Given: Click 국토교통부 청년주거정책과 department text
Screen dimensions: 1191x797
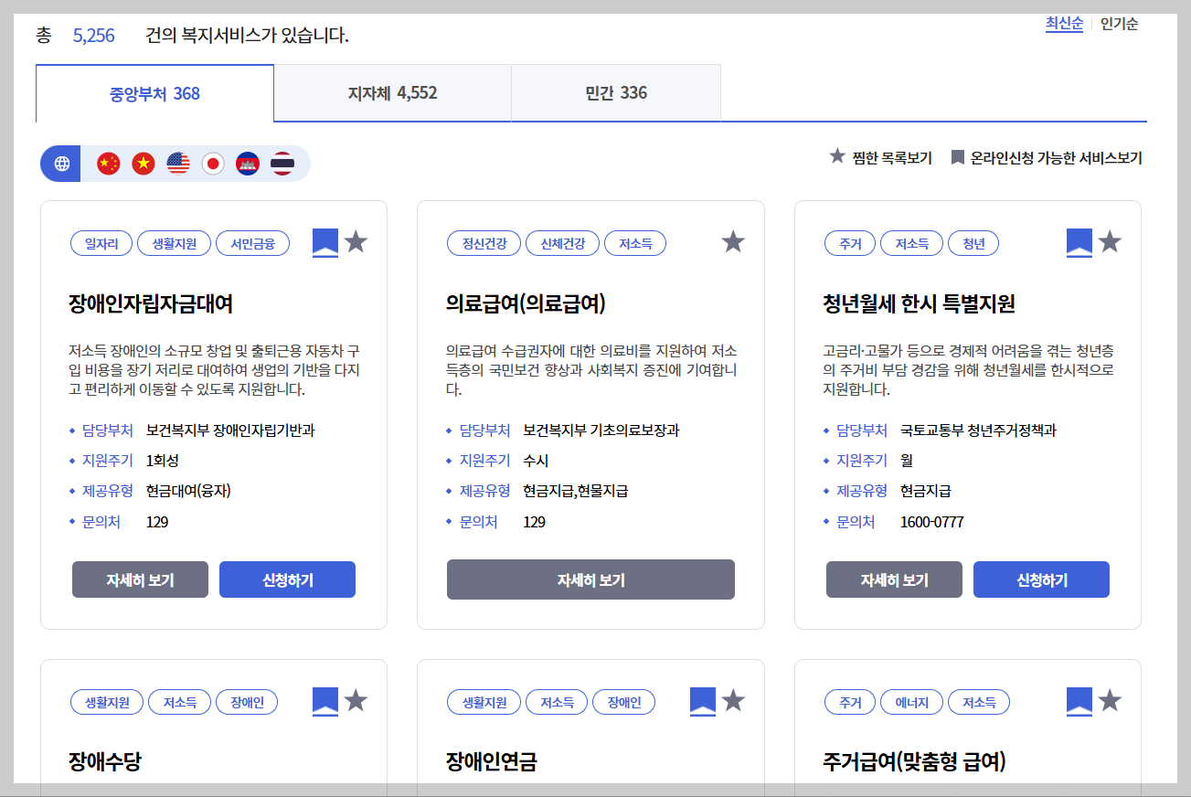Looking at the screenshot, I should (978, 430).
